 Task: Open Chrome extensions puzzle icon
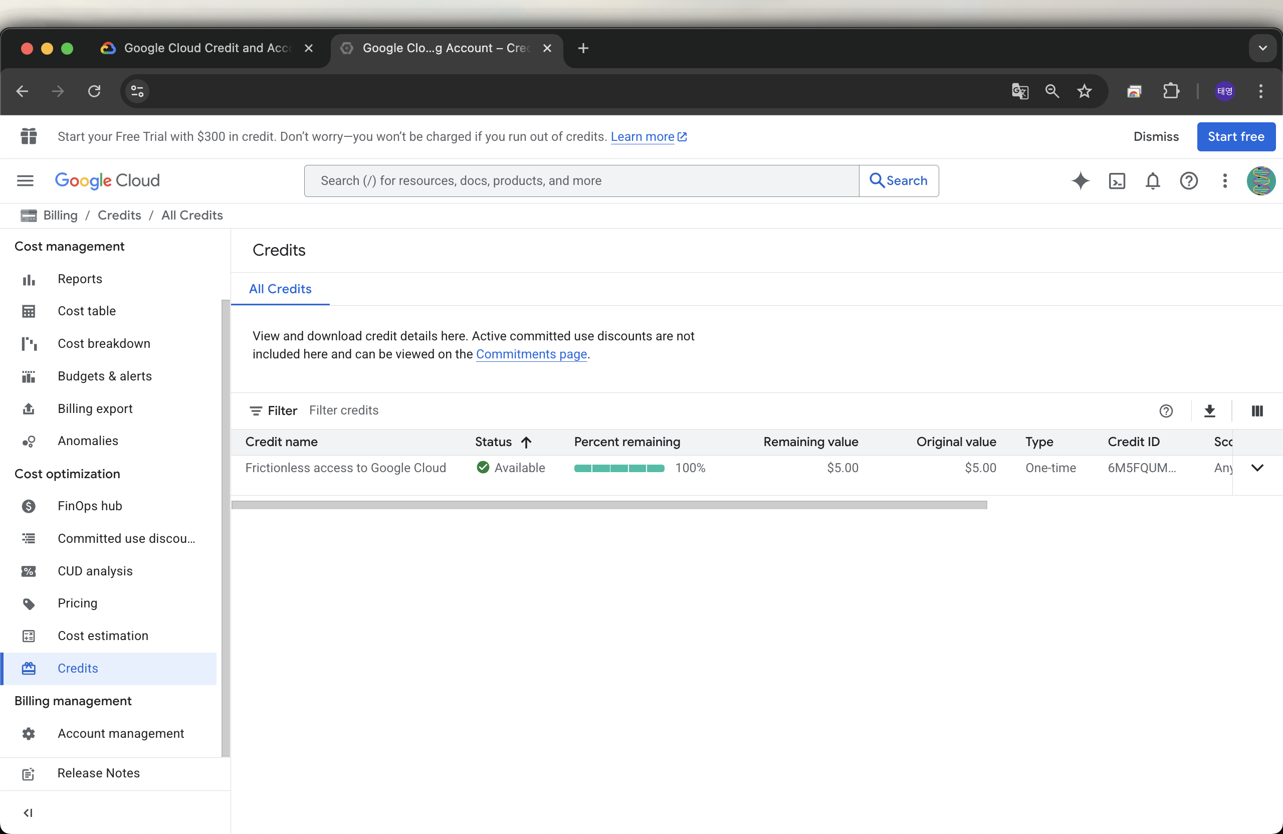pos(1171,91)
